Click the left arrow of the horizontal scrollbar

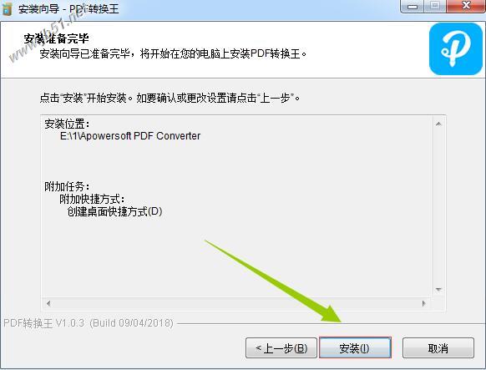[48, 303]
